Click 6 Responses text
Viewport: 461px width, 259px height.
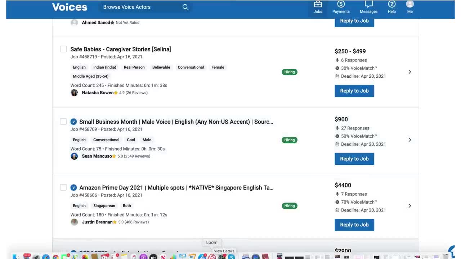coord(354,60)
